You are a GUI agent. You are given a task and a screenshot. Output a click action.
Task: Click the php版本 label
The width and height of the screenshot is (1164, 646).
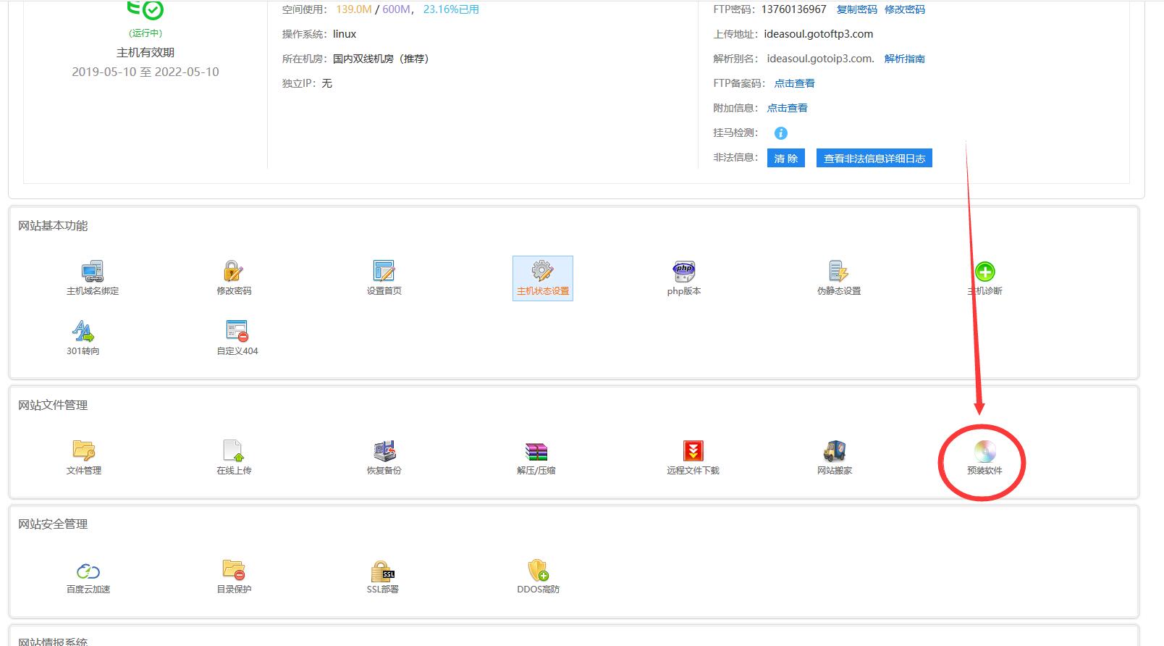tap(684, 291)
